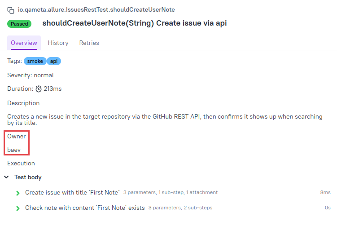The image size is (337, 226).
Task: Click the 8ms step duration
Action: click(325, 192)
